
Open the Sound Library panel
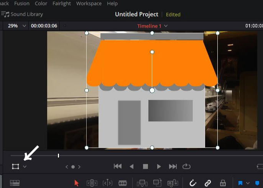coord(22,14)
